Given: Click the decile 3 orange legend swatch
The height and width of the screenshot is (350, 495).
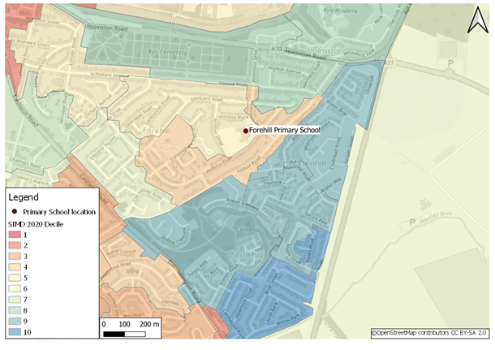Looking at the screenshot, I should [x=15, y=256].
